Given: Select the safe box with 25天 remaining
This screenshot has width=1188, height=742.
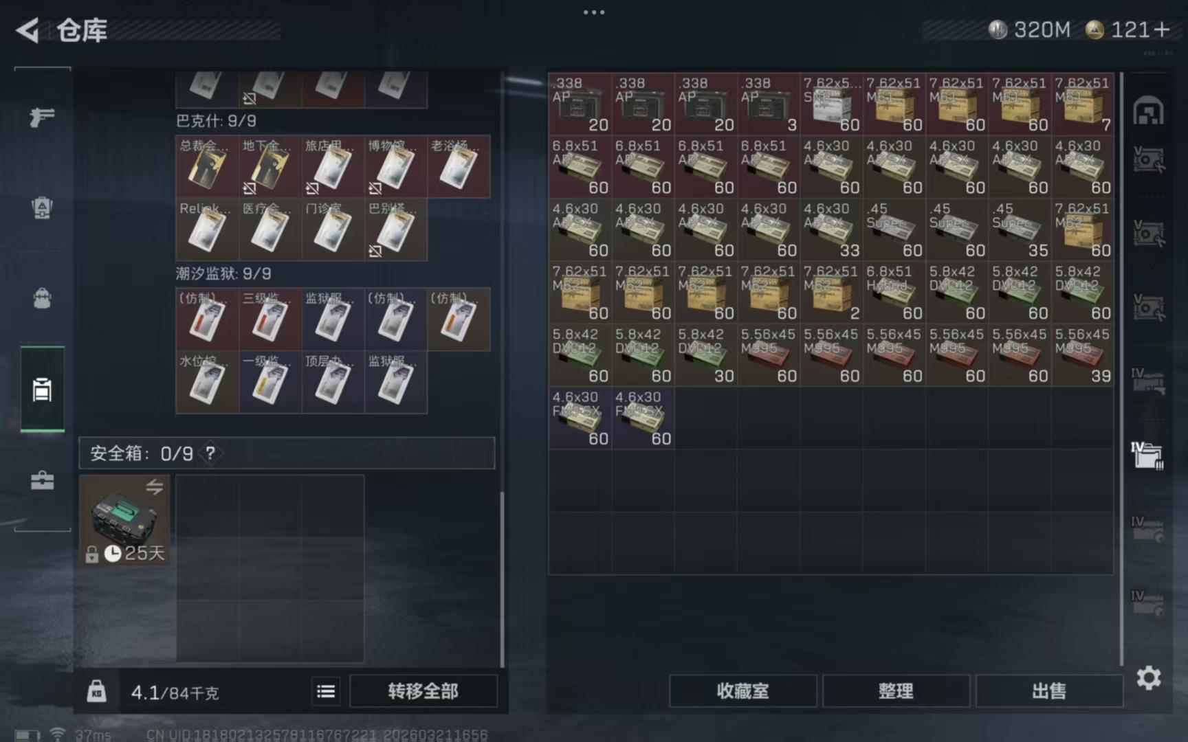Looking at the screenshot, I should coord(124,520).
